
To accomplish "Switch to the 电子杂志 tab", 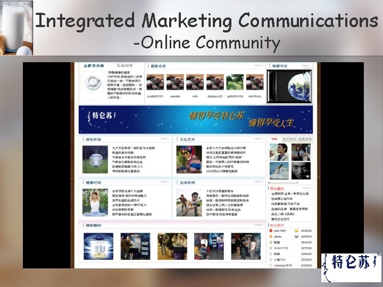I will (289, 139).
